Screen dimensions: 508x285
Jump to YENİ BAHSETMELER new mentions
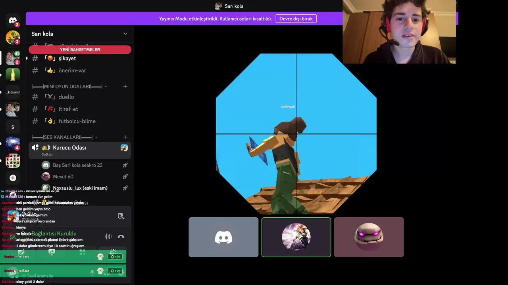pos(80,49)
